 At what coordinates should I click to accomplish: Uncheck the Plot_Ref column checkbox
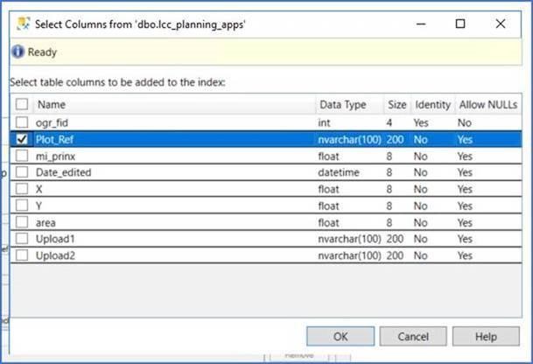tap(22, 139)
